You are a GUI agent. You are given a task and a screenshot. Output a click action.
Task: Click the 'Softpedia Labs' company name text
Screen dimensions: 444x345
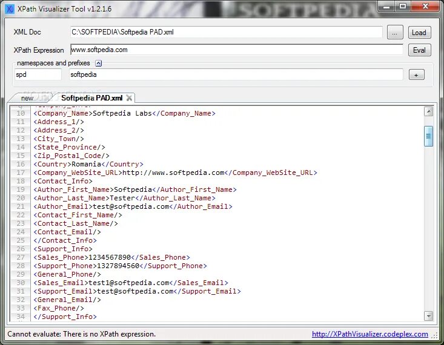click(x=122, y=114)
